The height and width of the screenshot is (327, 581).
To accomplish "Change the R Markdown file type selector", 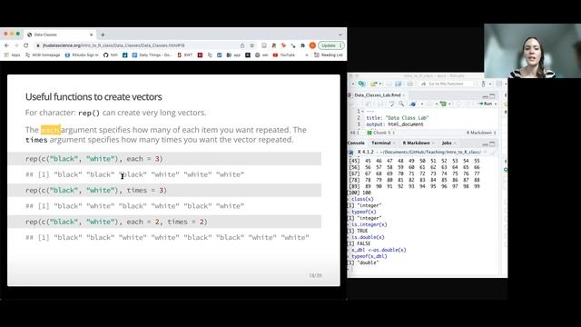I will tap(481, 133).
